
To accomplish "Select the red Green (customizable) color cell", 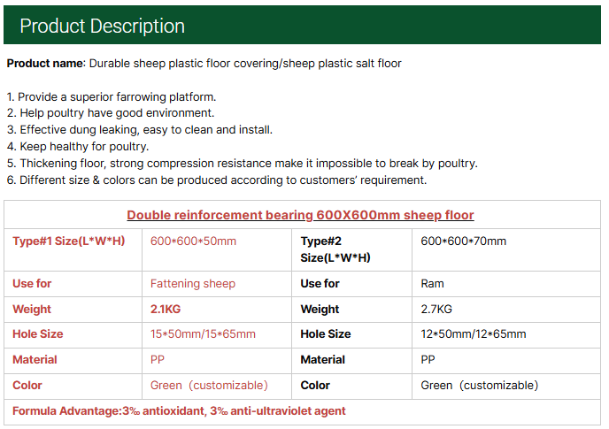I will point(209,386).
